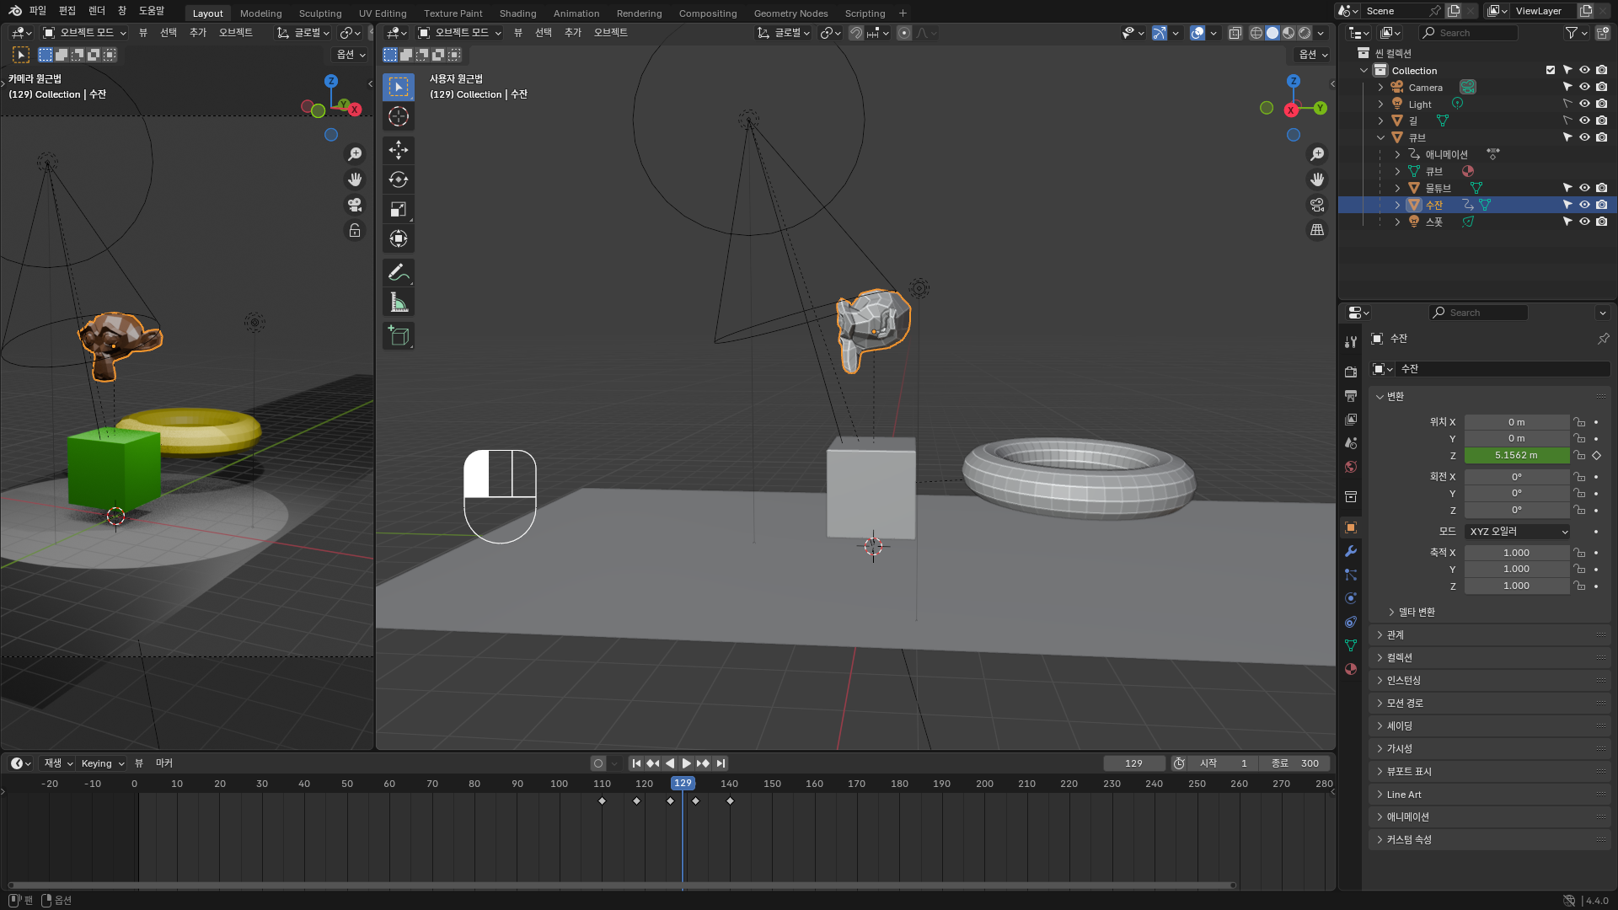Choose the Add Cube tool

[x=399, y=336]
